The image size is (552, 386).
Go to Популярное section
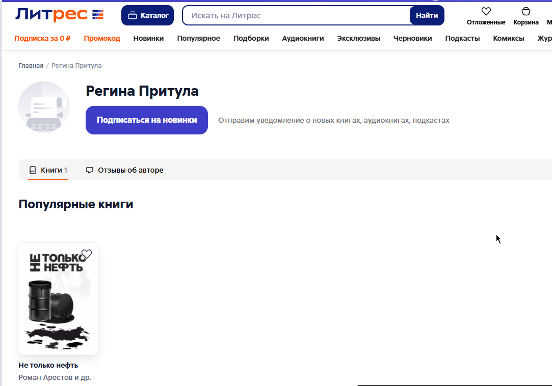click(x=199, y=38)
